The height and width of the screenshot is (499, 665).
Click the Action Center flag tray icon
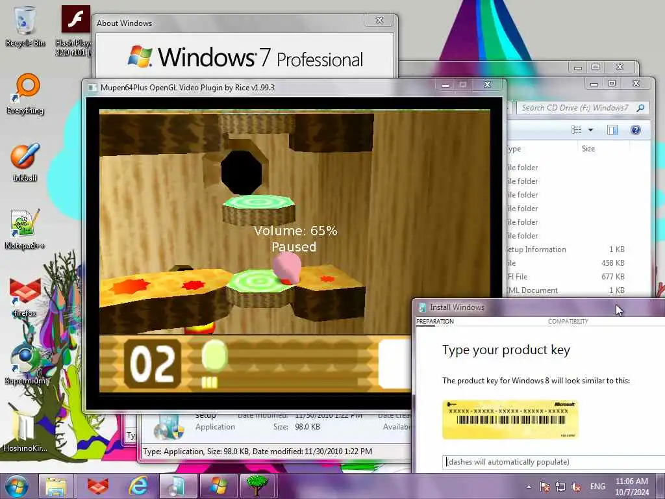pos(545,487)
